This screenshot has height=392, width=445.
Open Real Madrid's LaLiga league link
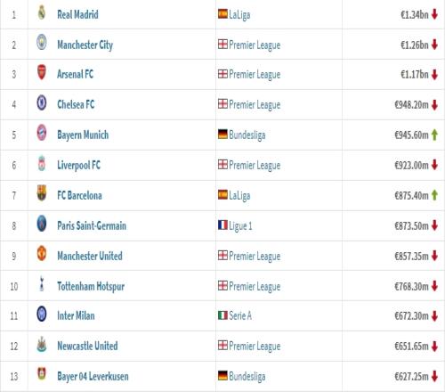click(x=239, y=14)
